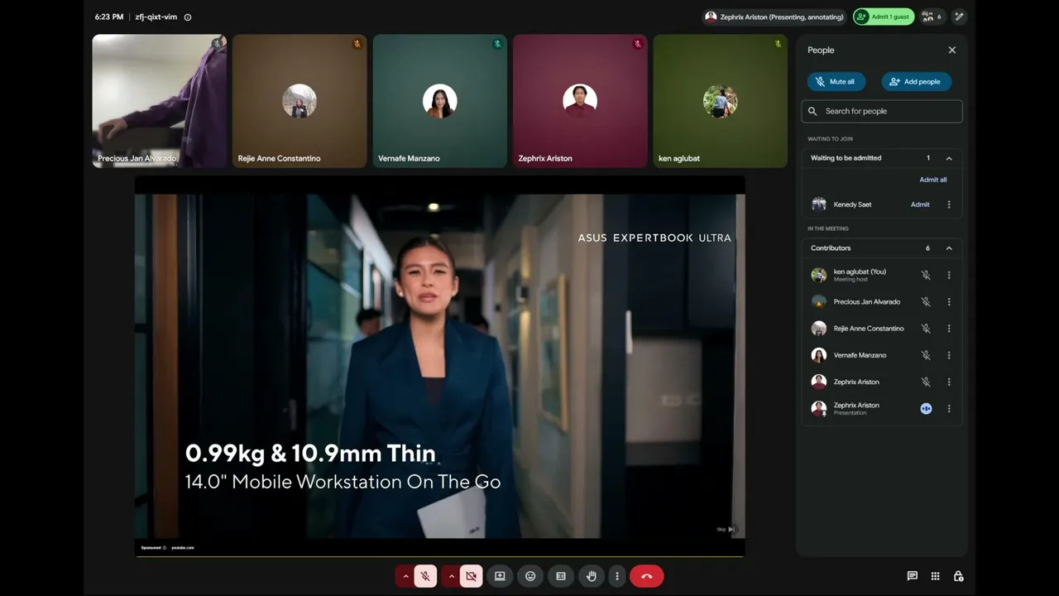Open more options for Rejie Anne Constantino

click(949, 329)
